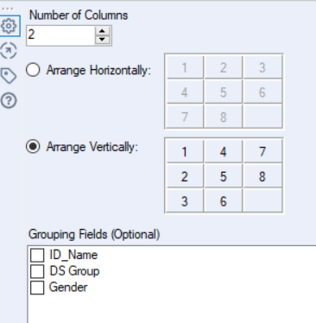Click cell 7 in the horizontal arrangement grid
Viewport: 316px width, 323px height.
[x=185, y=117]
